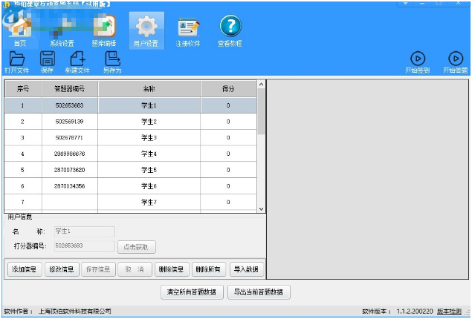Image resolution: width=472 pixels, height=319 pixels.
Task: Click the 导入数据 button
Action: click(x=246, y=269)
